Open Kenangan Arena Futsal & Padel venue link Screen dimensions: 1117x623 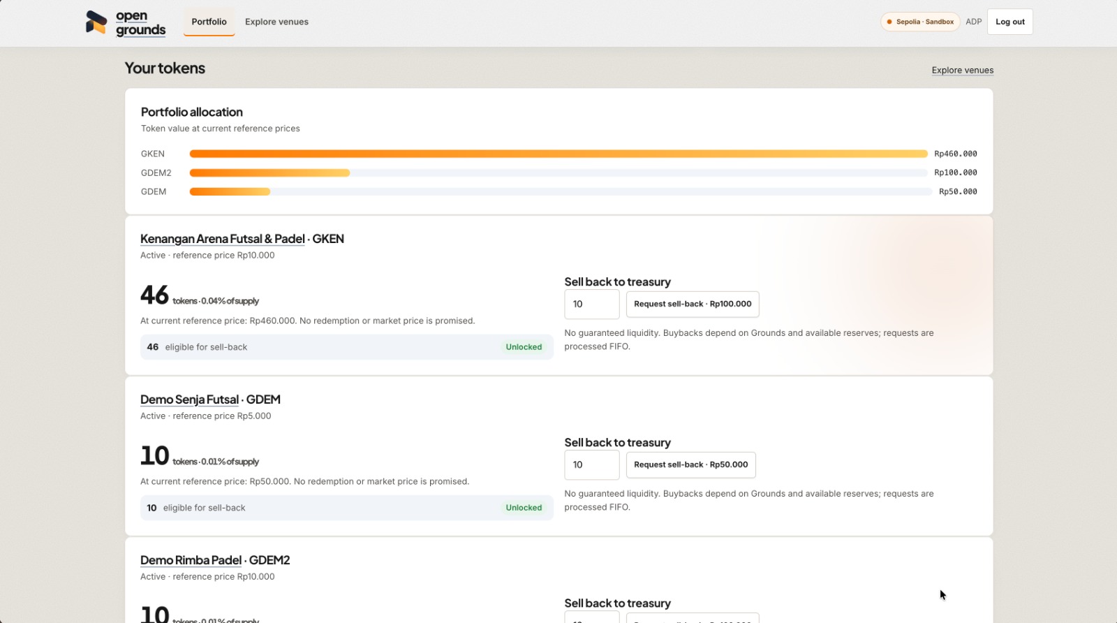[222, 239]
